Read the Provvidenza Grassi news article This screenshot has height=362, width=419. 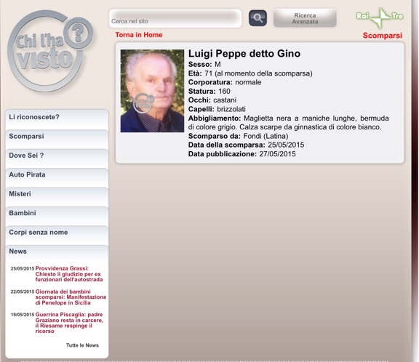[69, 274]
